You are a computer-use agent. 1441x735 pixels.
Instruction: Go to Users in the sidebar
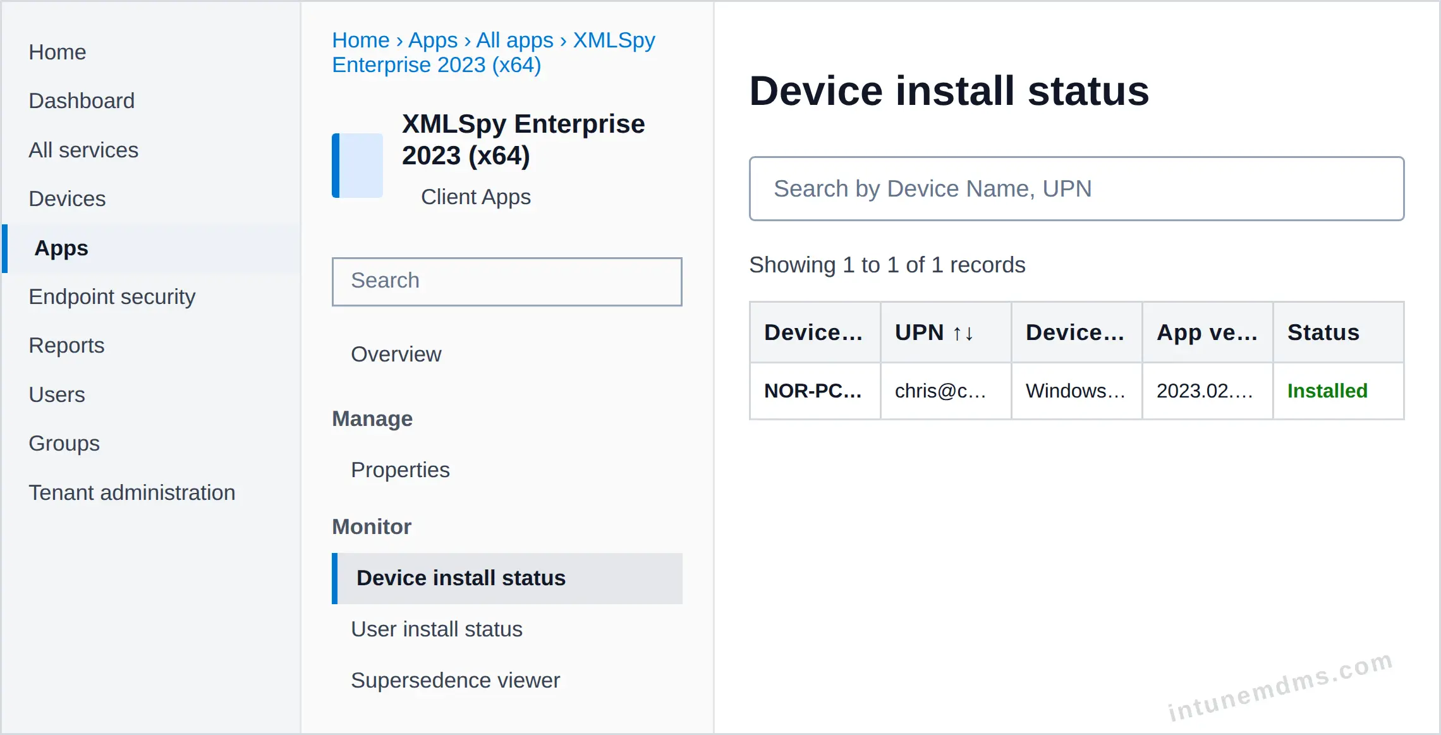(57, 394)
